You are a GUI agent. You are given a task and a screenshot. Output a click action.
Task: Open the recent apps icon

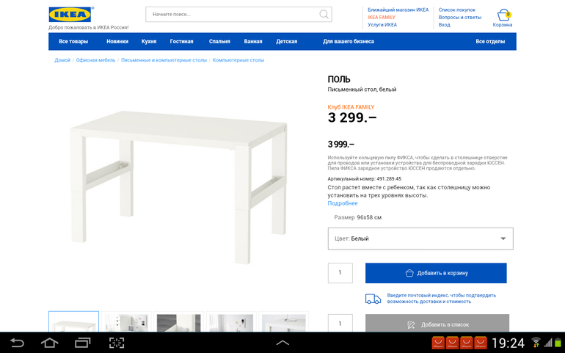(82, 343)
